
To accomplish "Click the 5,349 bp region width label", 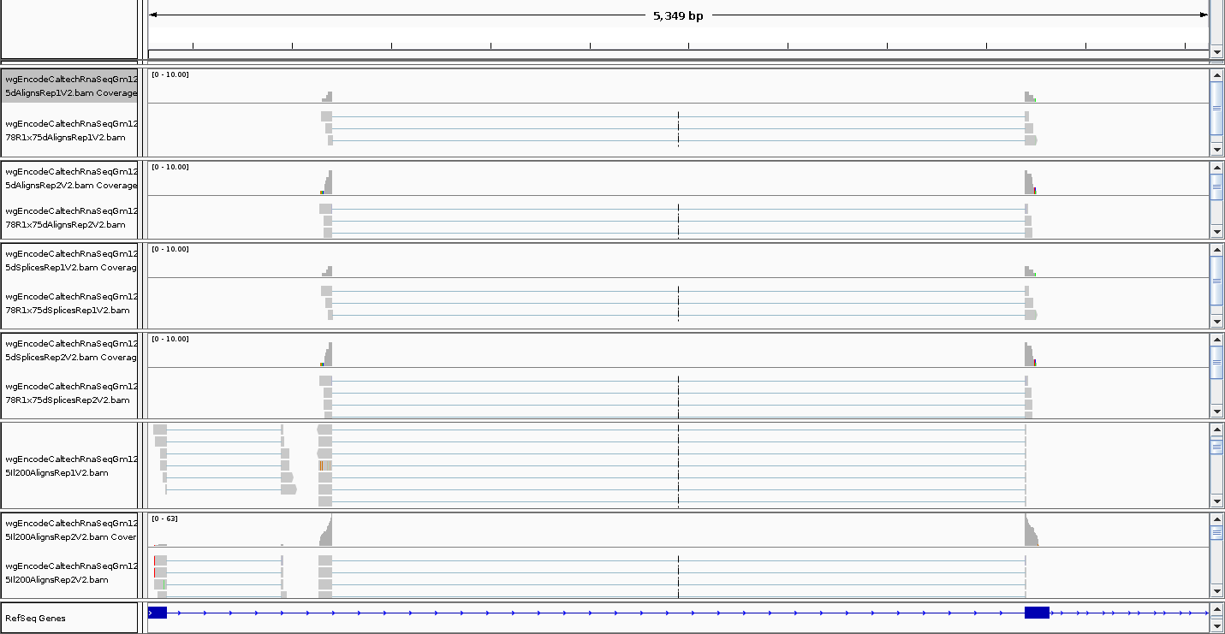I will pyautogui.click(x=678, y=15).
